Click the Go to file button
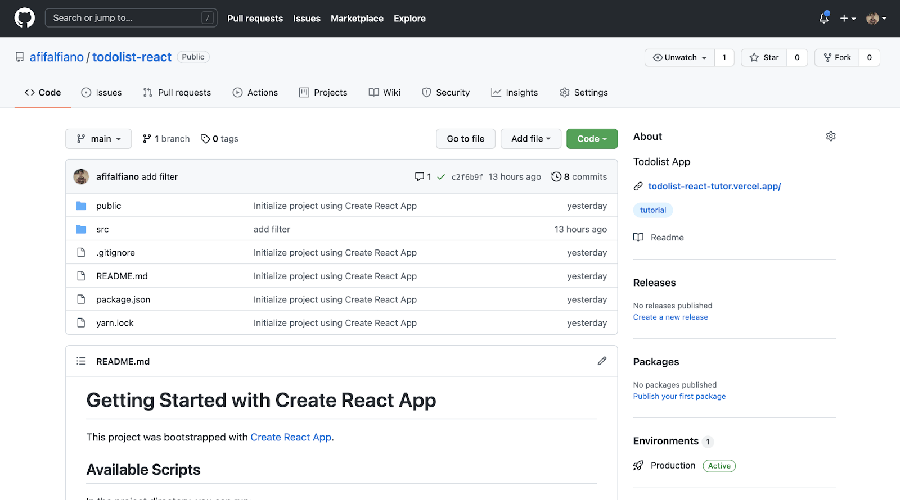The height and width of the screenshot is (500, 900). tap(466, 139)
